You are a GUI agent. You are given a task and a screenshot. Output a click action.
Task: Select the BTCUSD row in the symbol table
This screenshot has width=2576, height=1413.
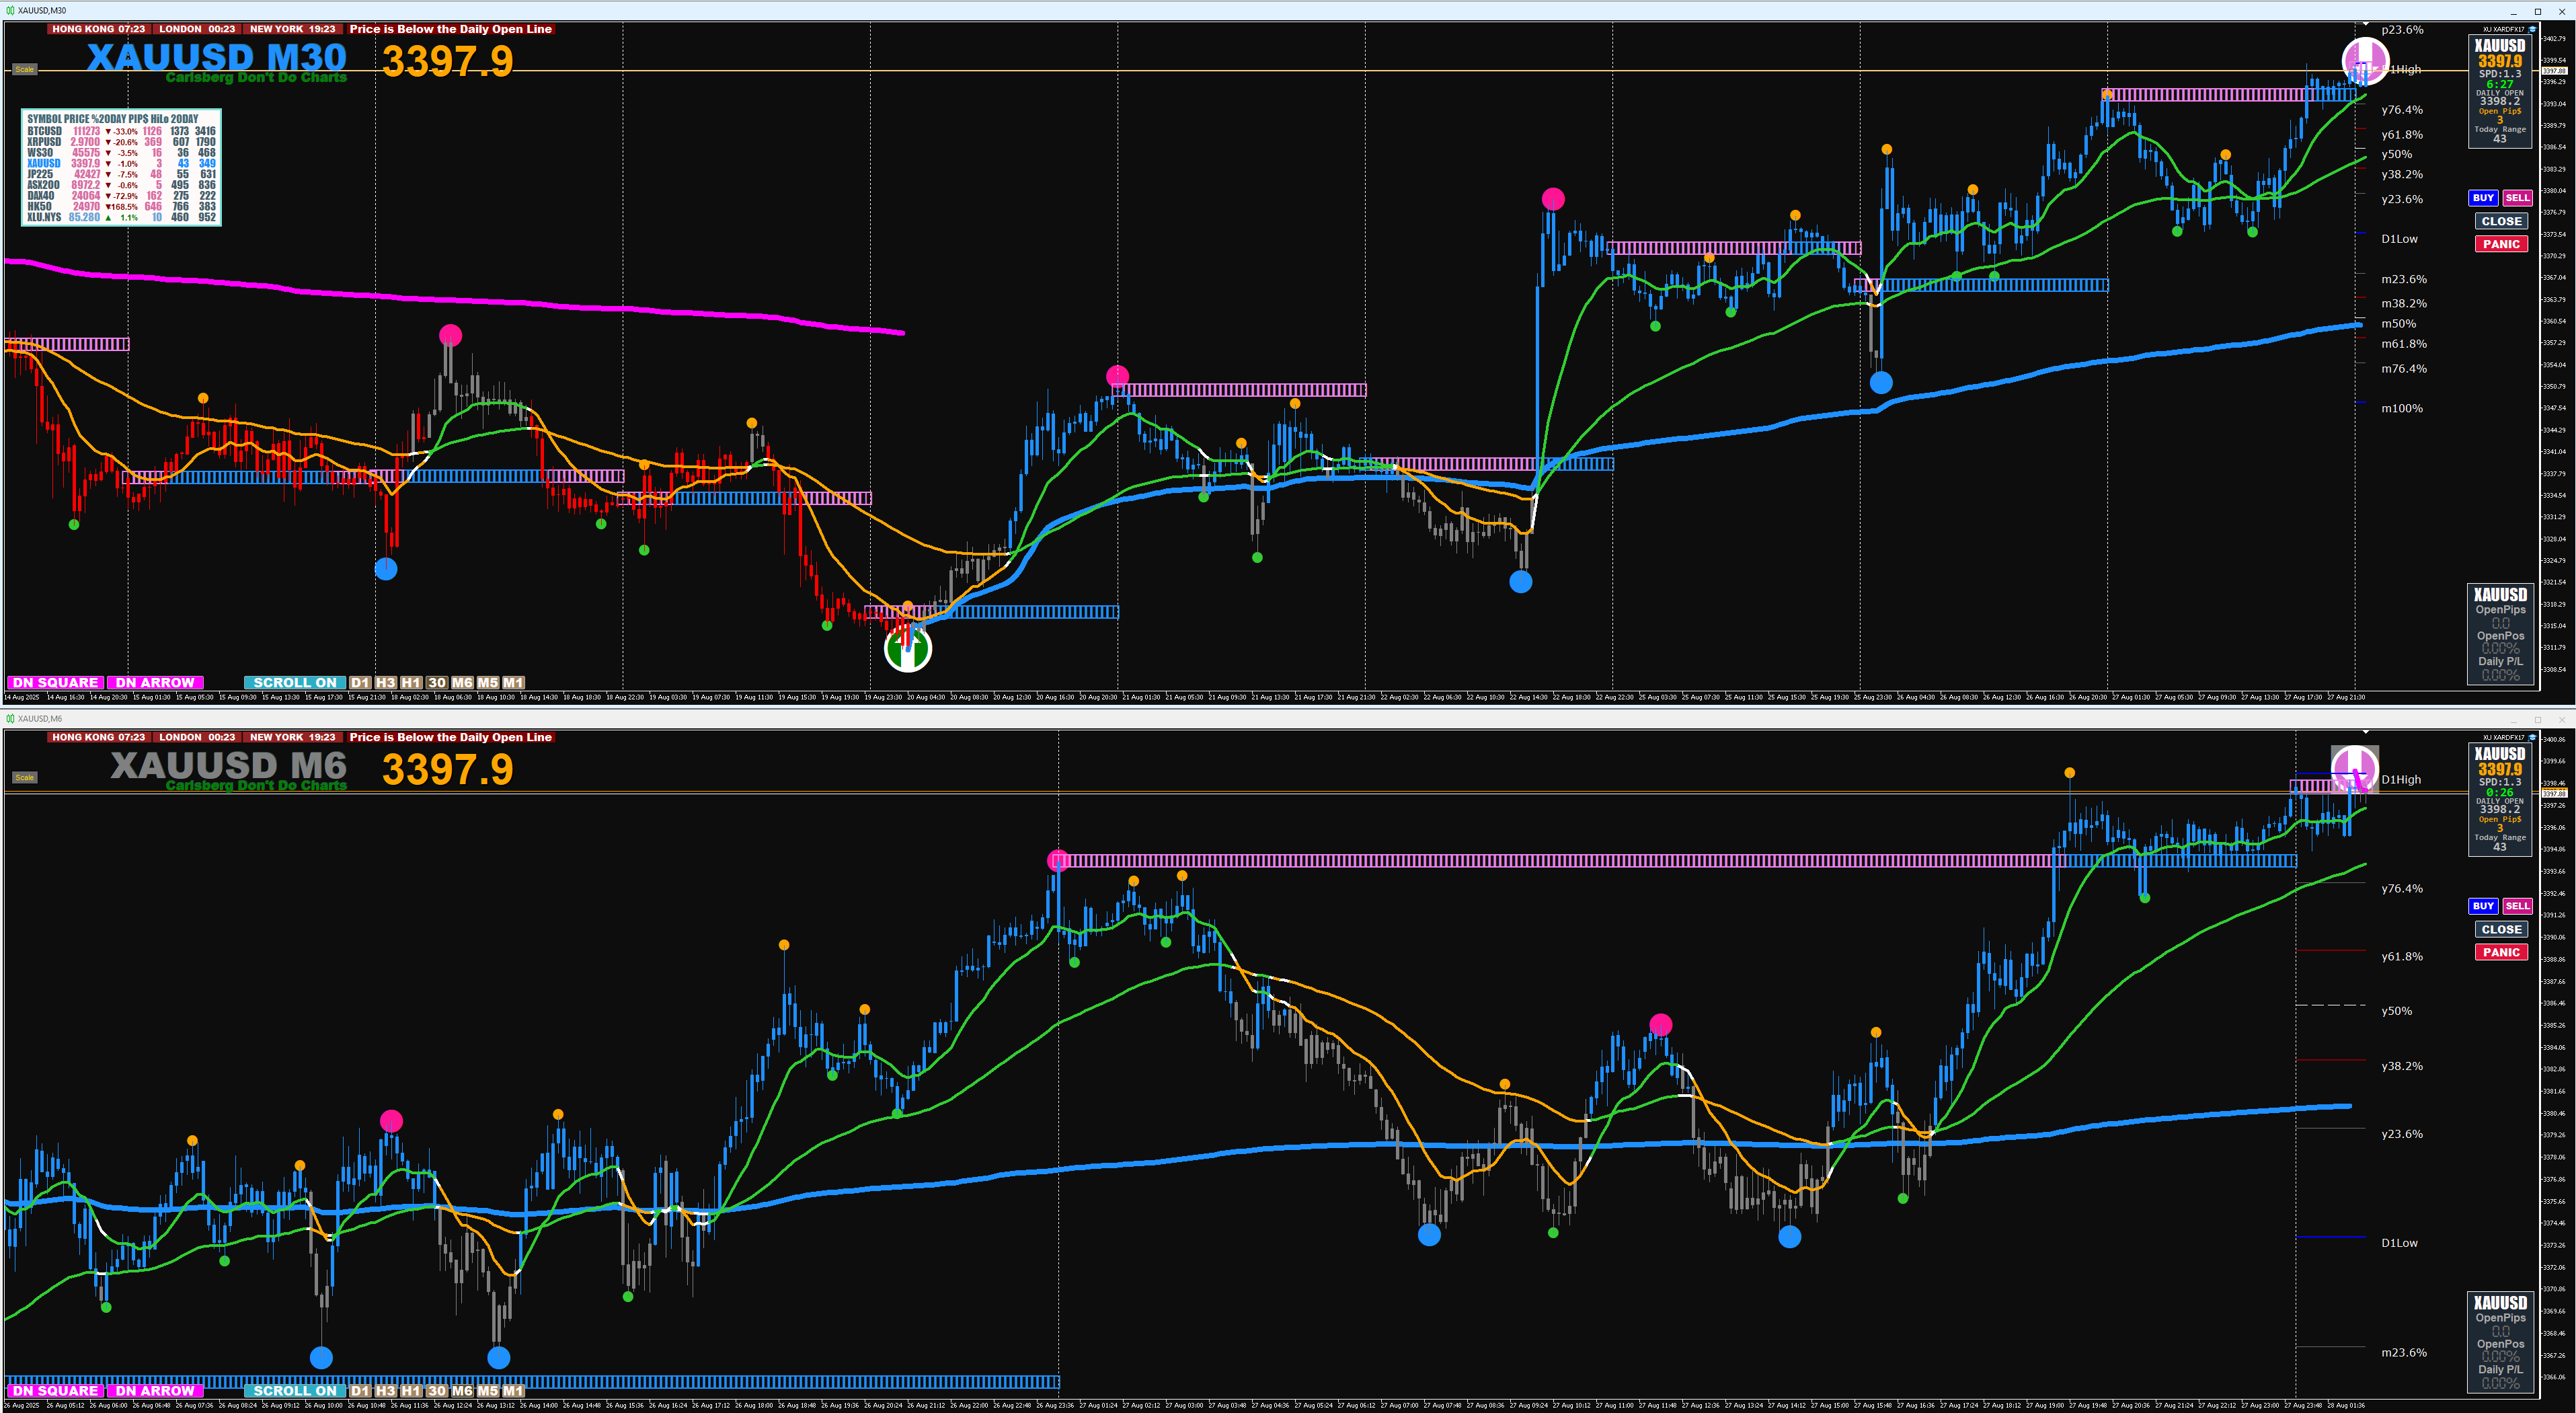click(x=45, y=131)
